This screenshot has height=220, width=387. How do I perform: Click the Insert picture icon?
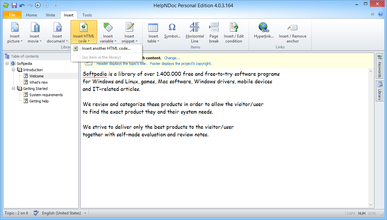click(x=15, y=27)
